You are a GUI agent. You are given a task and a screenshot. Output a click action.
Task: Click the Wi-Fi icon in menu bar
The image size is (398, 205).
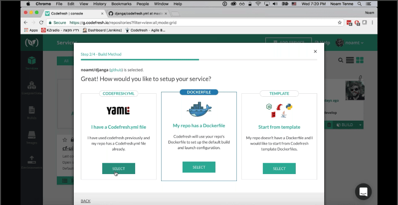(x=258, y=4)
